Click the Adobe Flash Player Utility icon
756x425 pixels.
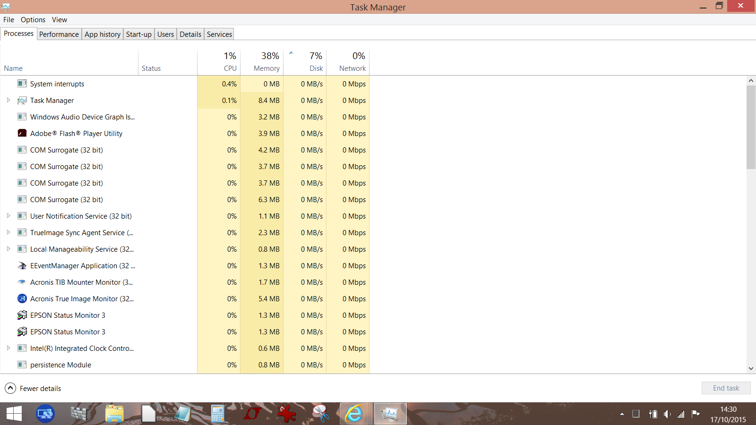click(x=22, y=133)
